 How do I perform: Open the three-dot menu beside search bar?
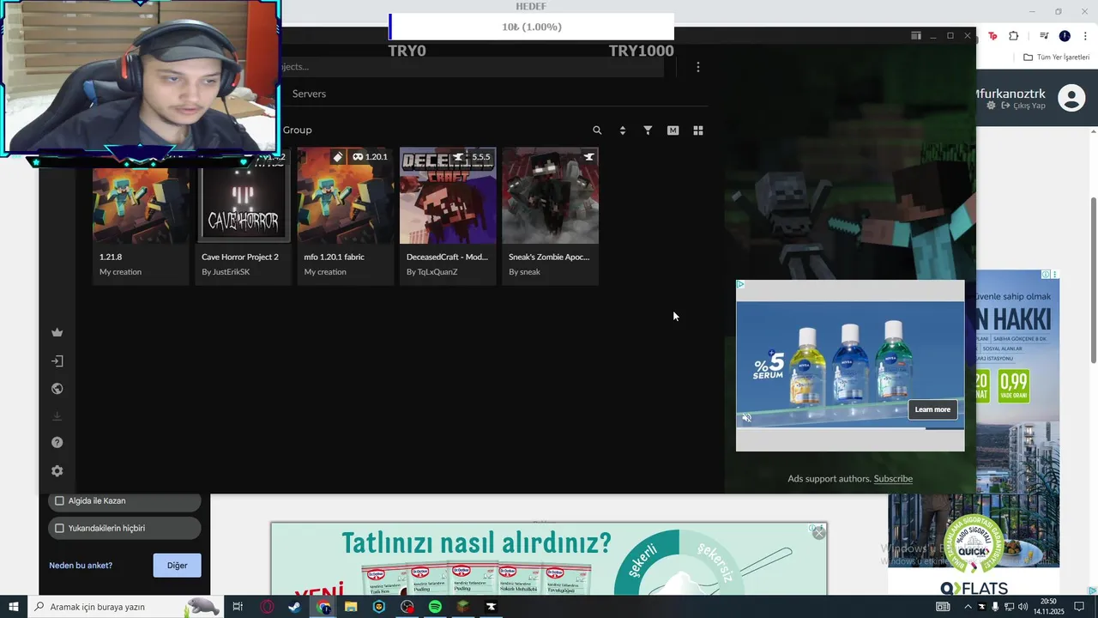[x=698, y=67]
